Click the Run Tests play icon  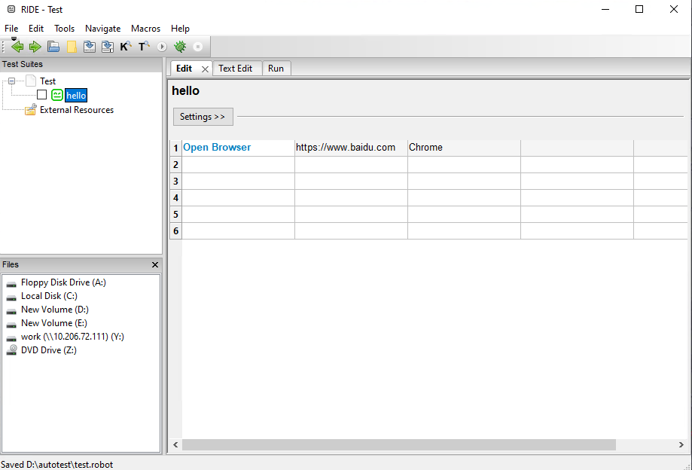point(162,47)
